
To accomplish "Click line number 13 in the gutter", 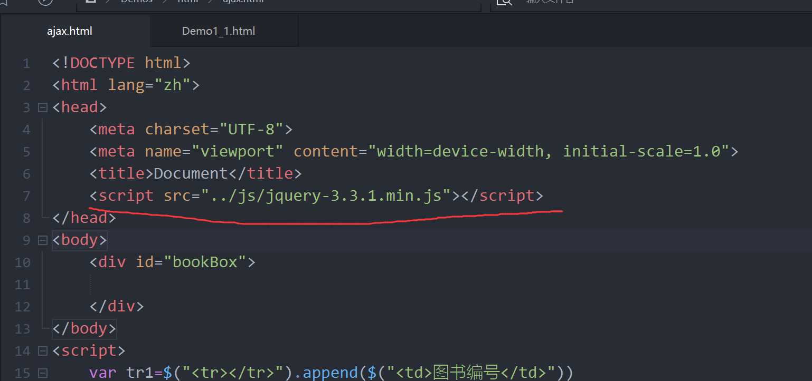I will click(x=23, y=329).
